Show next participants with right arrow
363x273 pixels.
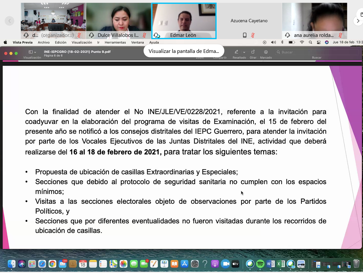click(x=358, y=21)
